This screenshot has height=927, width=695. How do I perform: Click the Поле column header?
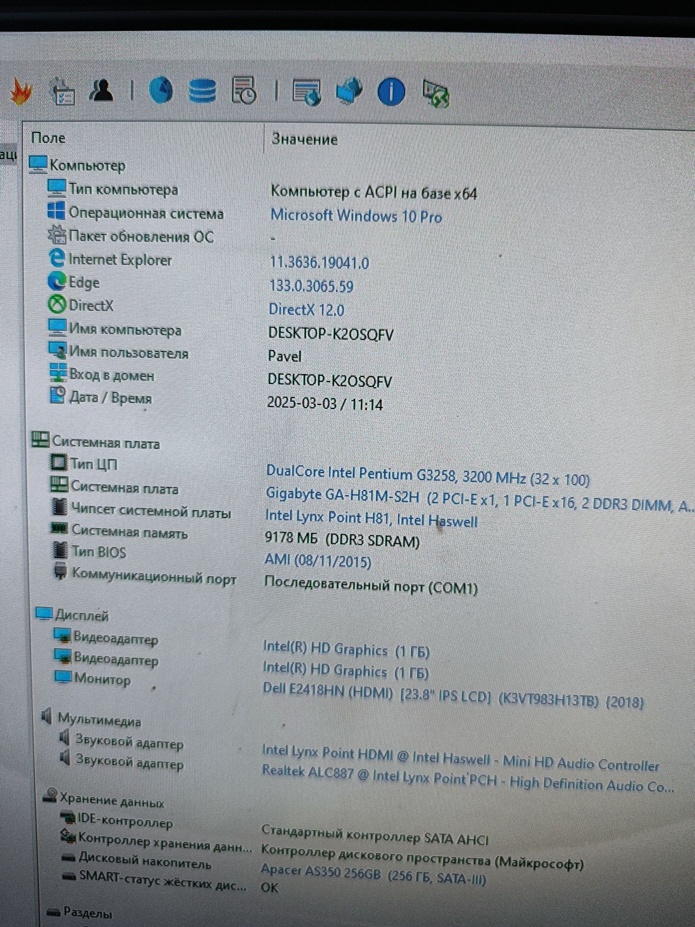pos(48,138)
